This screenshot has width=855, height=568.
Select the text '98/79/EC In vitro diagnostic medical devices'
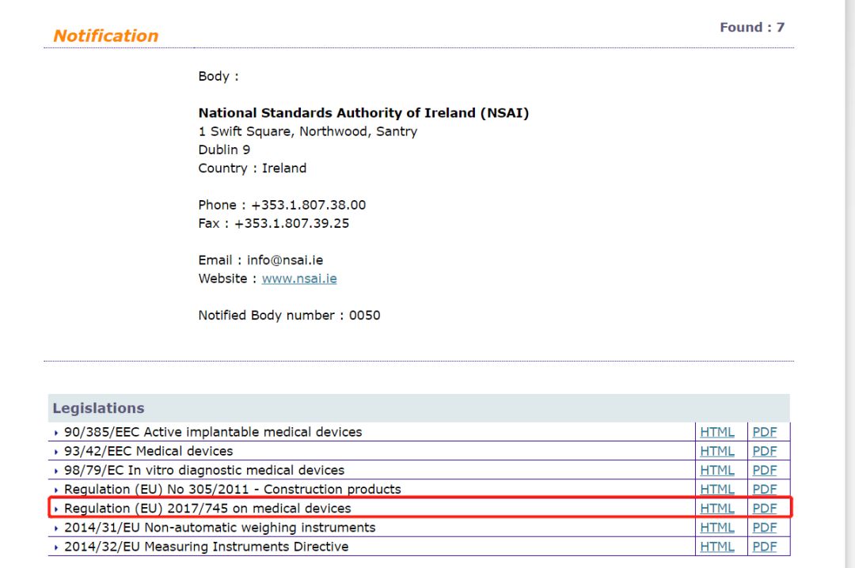(x=204, y=471)
